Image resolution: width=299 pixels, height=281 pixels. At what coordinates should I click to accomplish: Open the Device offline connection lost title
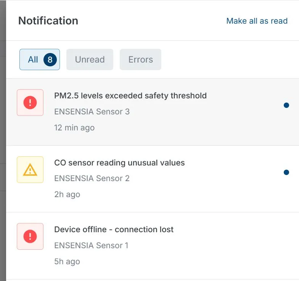tap(114, 230)
